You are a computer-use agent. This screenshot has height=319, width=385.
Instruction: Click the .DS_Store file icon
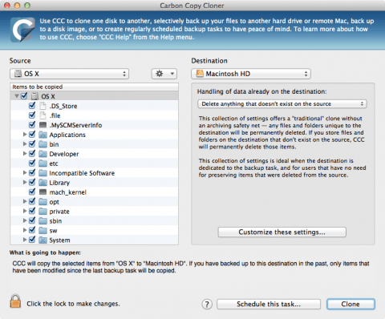click(43, 106)
